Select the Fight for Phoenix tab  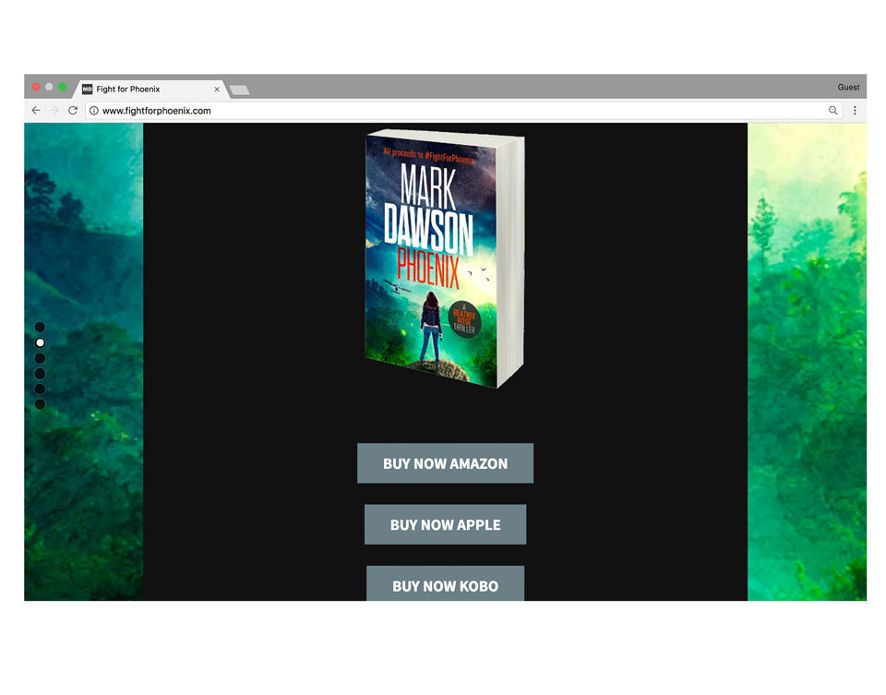coord(151,90)
